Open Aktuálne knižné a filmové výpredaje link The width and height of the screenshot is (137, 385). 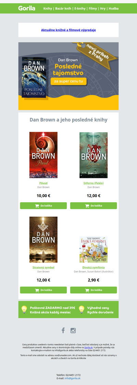click(x=68, y=30)
